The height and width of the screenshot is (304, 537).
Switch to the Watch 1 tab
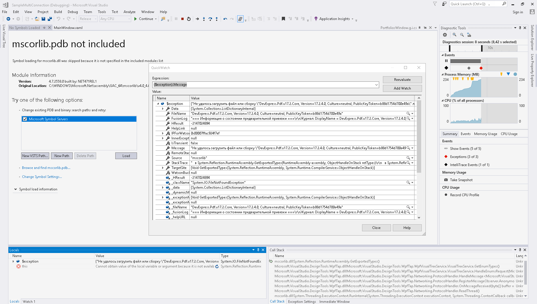pyautogui.click(x=29, y=301)
